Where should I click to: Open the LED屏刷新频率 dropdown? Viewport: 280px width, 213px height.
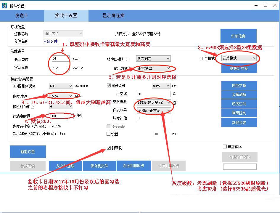coord(61,86)
